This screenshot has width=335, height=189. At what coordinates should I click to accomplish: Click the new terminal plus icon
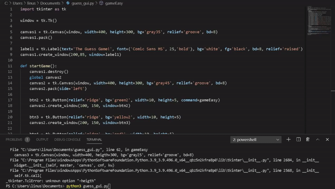tap(288, 140)
